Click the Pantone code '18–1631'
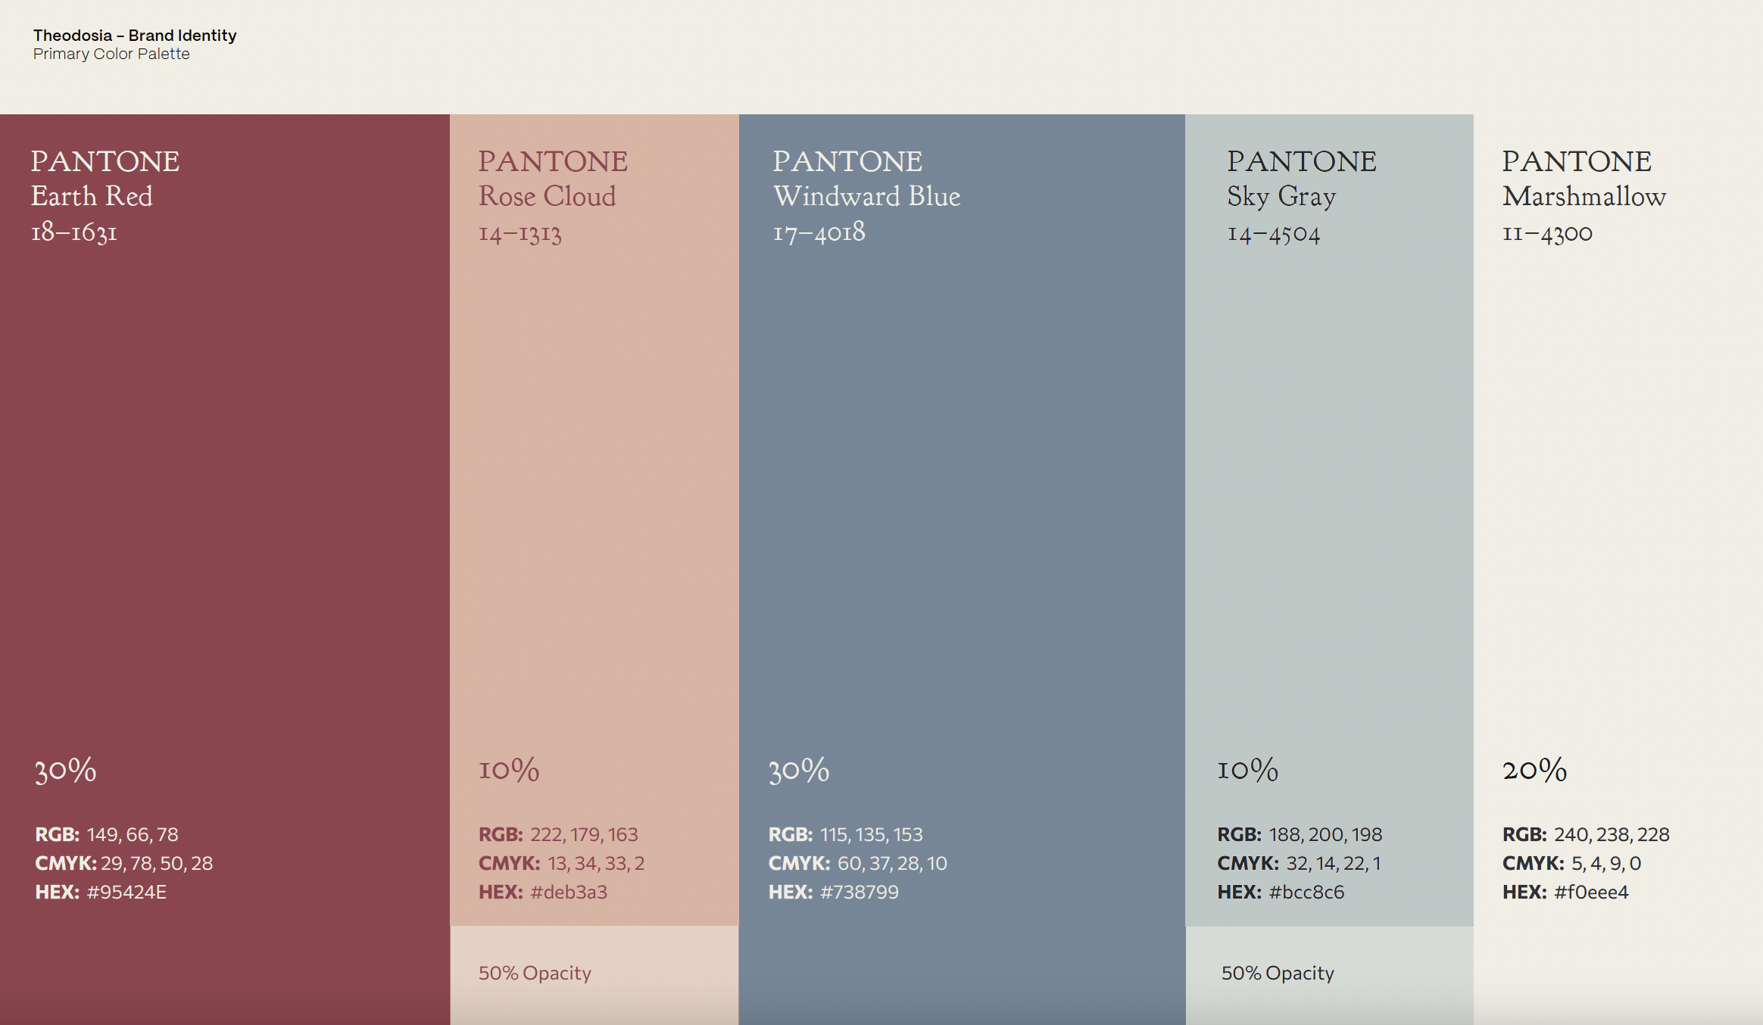This screenshot has width=1763, height=1025. click(x=74, y=232)
